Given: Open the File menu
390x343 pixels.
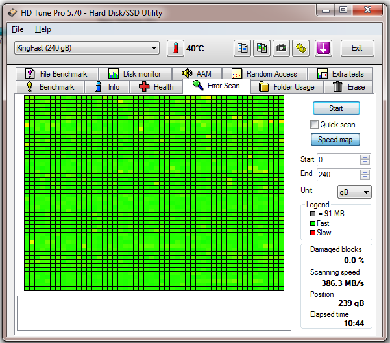Looking at the screenshot, I should [x=18, y=29].
